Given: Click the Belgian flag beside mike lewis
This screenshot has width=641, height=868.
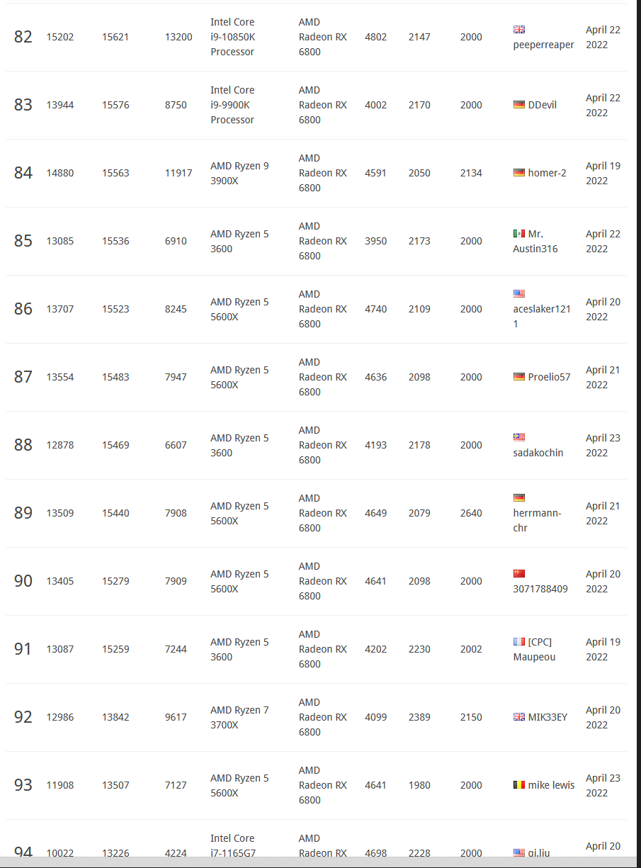Looking at the screenshot, I should point(519,785).
